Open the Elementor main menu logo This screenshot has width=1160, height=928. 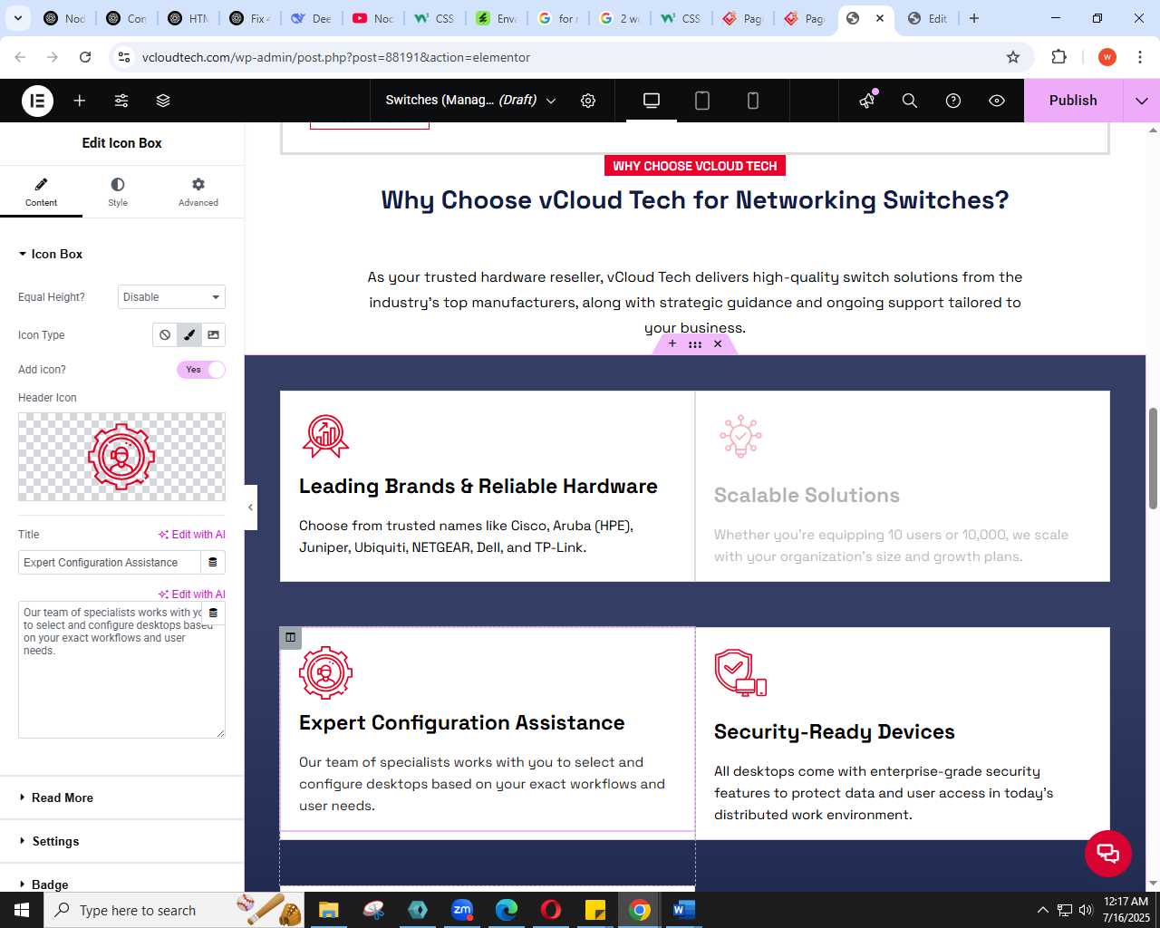pyautogui.click(x=38, y=101)
